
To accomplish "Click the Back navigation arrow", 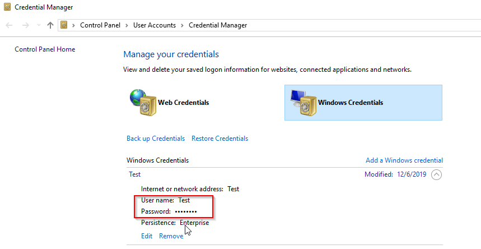I will point(9,25).
